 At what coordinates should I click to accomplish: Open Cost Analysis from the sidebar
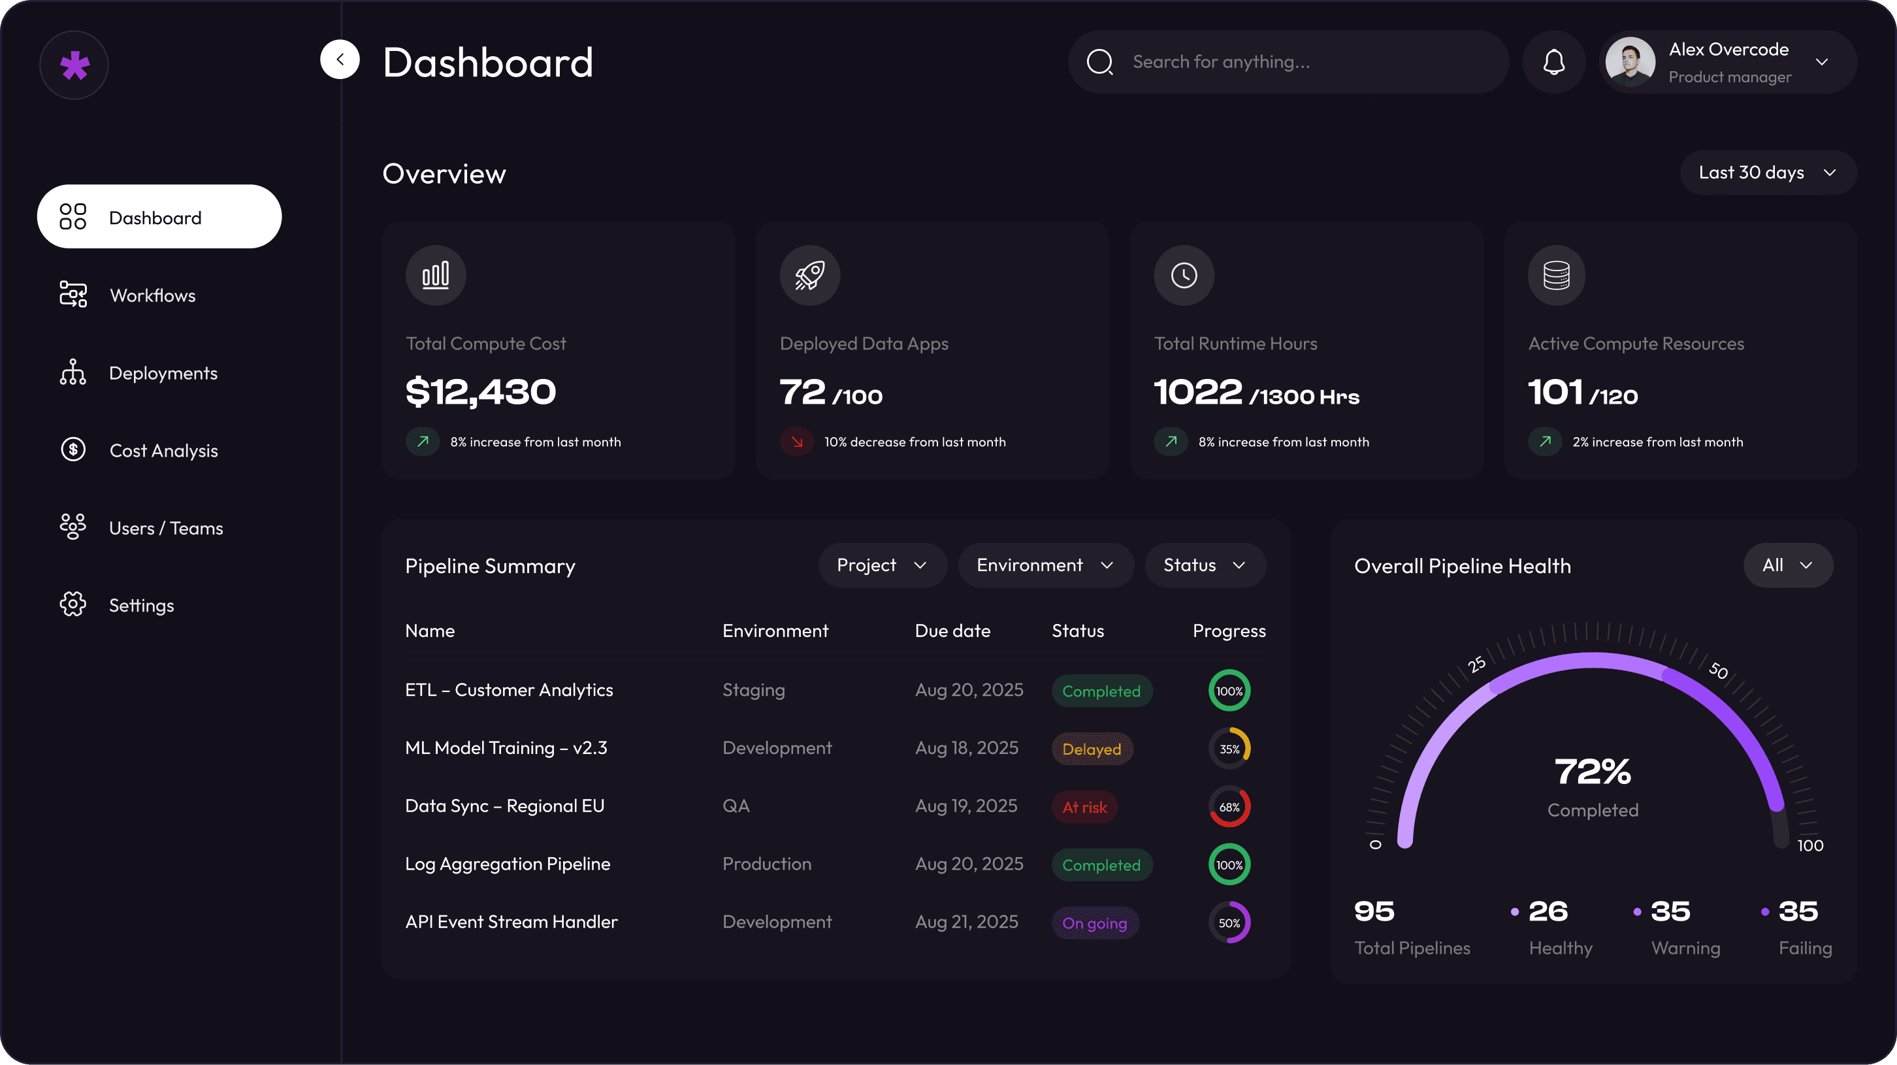pyautogui.click(x=163, y=450)
